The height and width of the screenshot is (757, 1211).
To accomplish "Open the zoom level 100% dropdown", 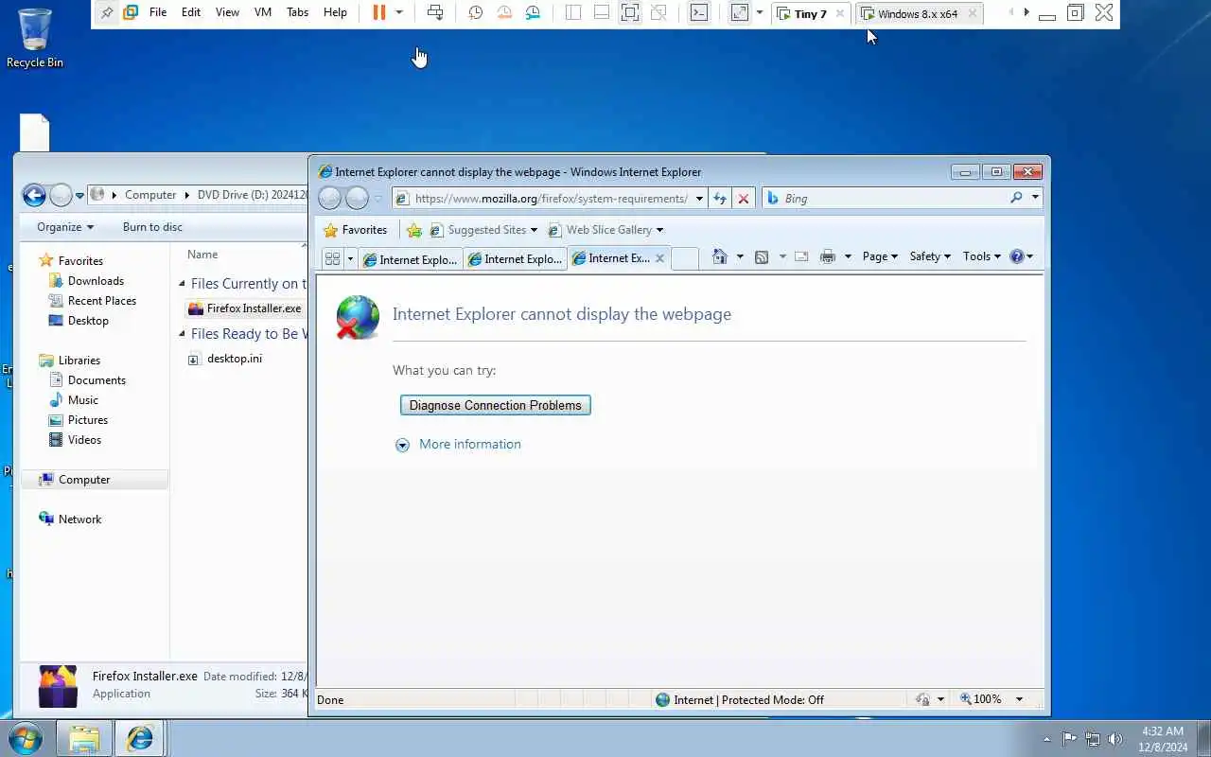I will [x=1019, y=699].
